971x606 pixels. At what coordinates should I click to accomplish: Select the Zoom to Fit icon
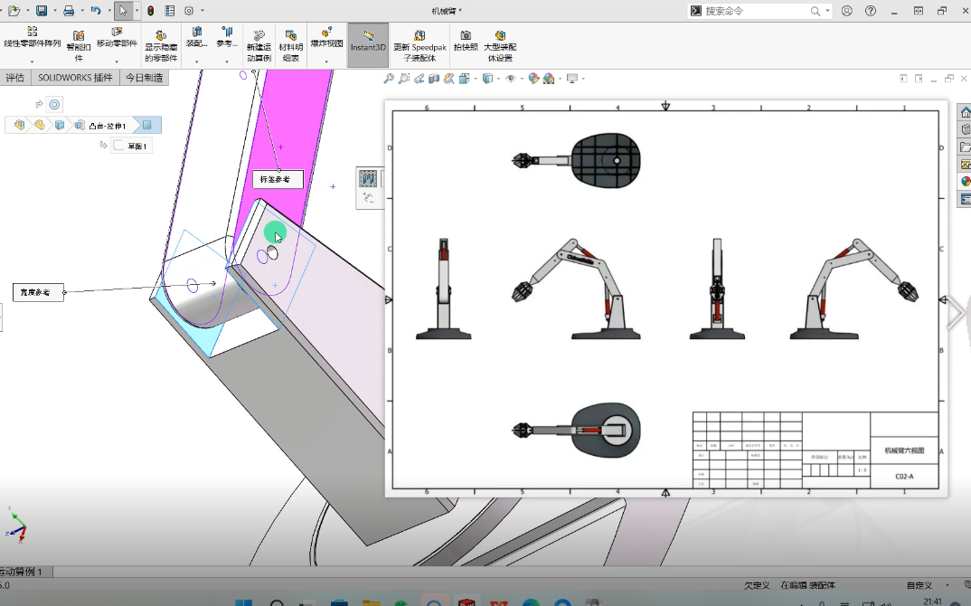tap(389, 79)
